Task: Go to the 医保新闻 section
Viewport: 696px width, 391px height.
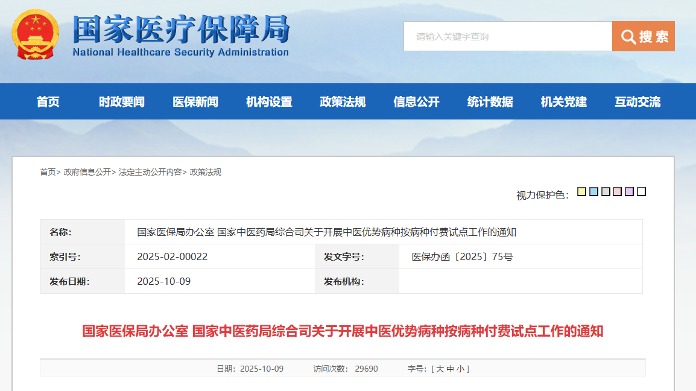Action: pos(195,102)
